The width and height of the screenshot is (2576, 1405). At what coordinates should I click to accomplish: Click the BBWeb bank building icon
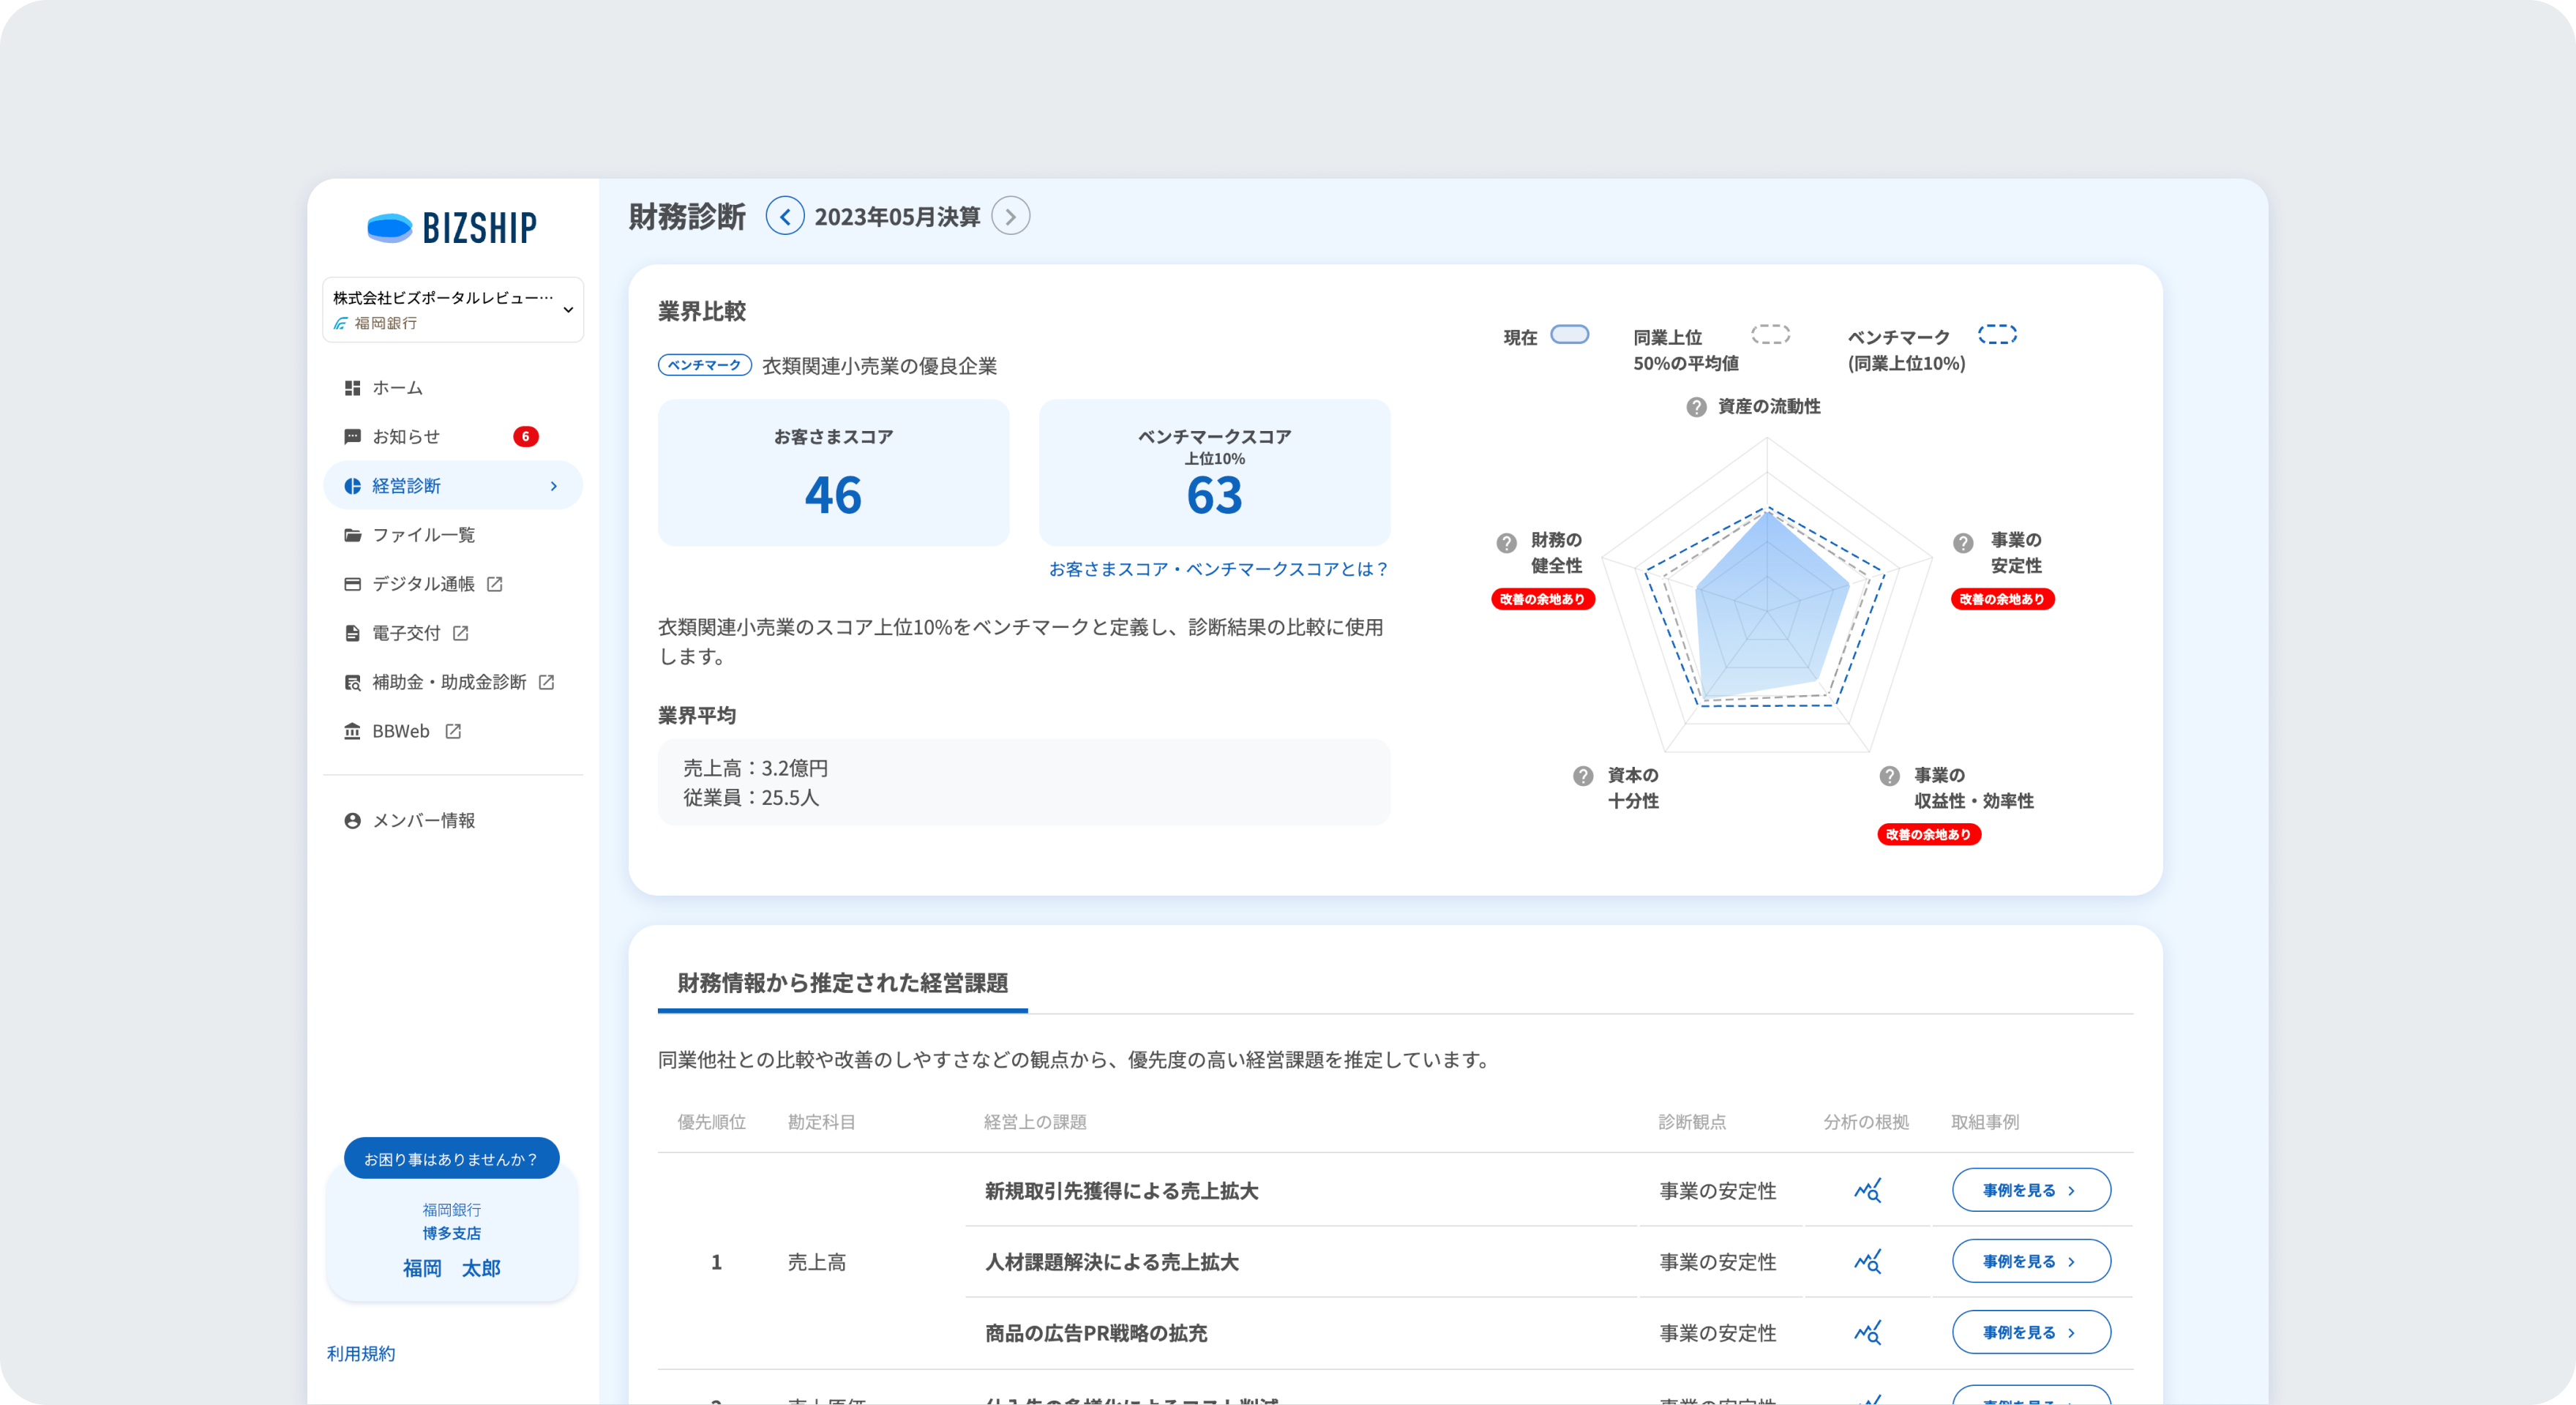coord(352,731)
